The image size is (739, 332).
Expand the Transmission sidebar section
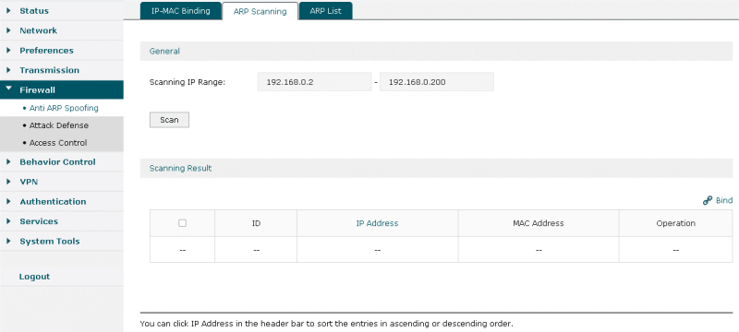point(62,70)
